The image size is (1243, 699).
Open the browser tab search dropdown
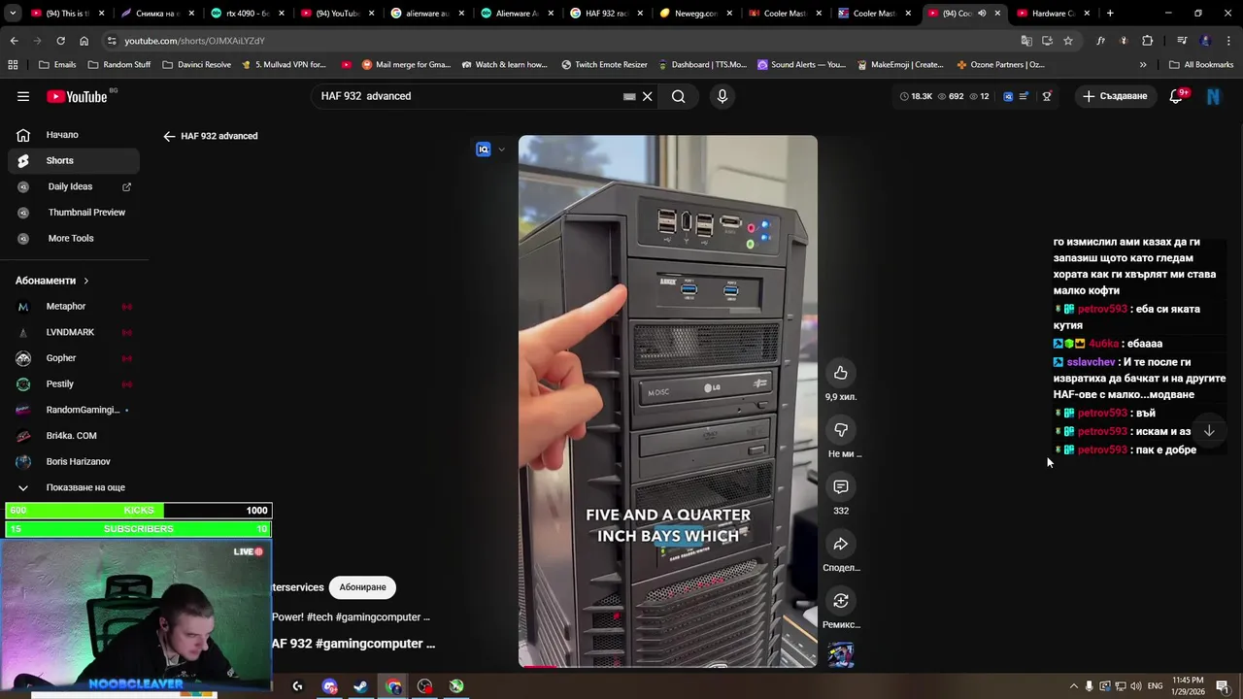[14, 14]
